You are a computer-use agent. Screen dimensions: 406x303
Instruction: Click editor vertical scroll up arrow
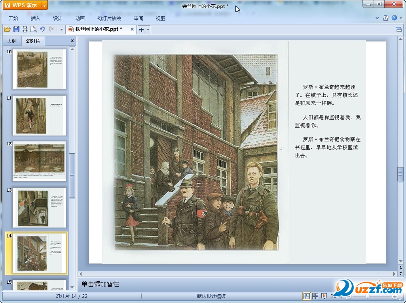(400, 39)
